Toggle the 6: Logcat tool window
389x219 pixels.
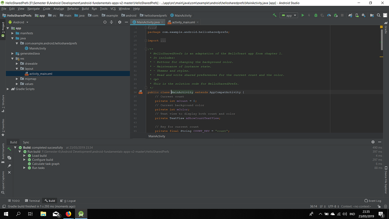pyautogui.click(x=68, y=201)
